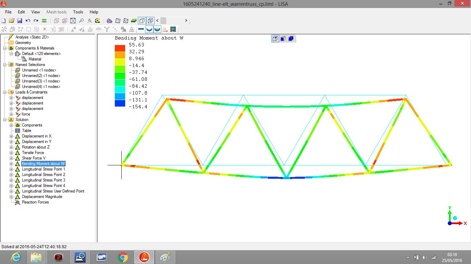The height and width of the screenshot is (264, 471).
Task: Click the Undo arrow icon
Action: click(28, 21)
